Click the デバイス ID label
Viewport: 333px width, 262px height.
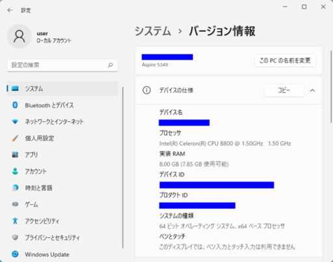(172, 174)
